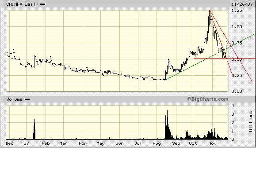Click the 0.75 price axis label
Viewport: 256px width, 169px height.
(x=237, y=43)
